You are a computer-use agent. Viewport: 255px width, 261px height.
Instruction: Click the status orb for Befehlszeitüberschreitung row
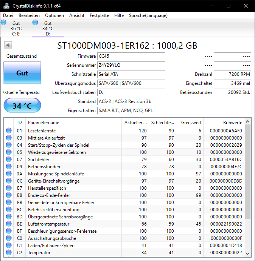[9, 209]
